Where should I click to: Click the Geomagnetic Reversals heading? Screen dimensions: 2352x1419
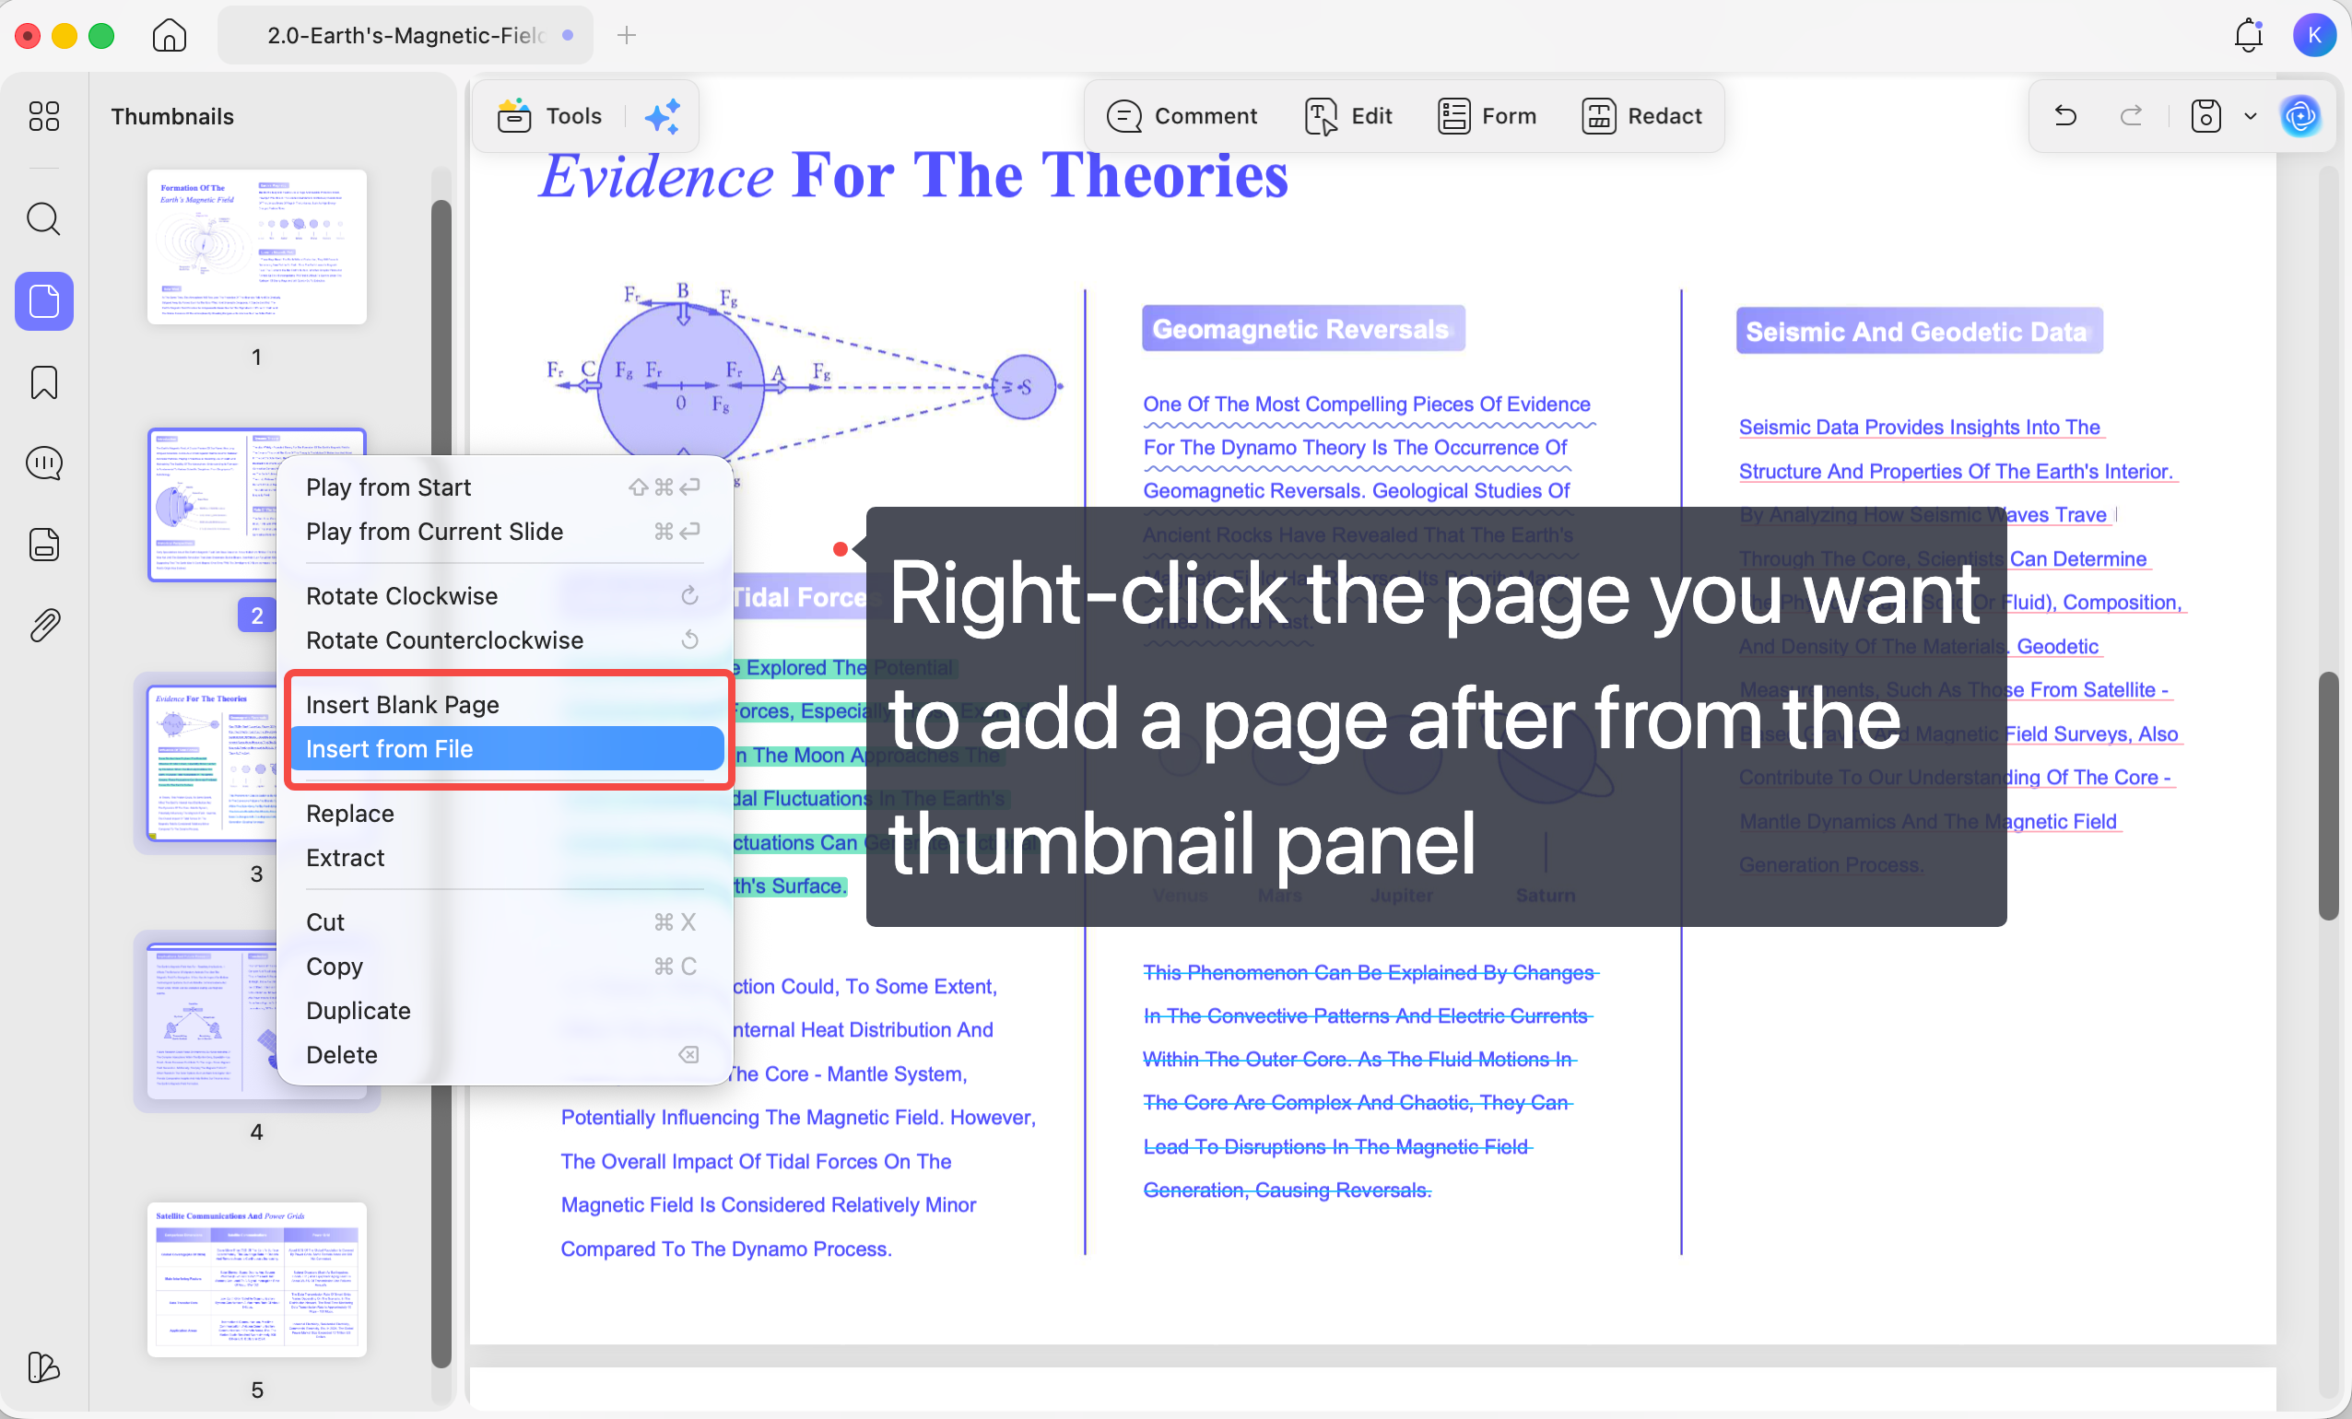point(1302,329)
